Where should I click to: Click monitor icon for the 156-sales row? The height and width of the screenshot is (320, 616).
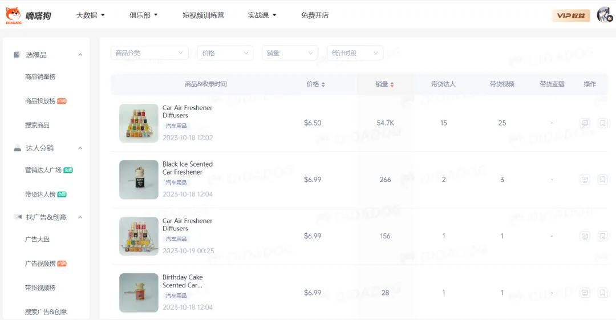point(585,236)
